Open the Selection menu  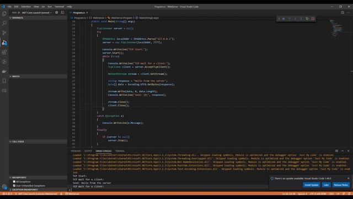click(26, 7)
